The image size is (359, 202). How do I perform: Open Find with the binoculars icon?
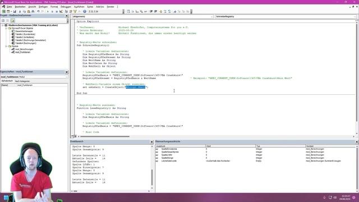click(33, 11)
